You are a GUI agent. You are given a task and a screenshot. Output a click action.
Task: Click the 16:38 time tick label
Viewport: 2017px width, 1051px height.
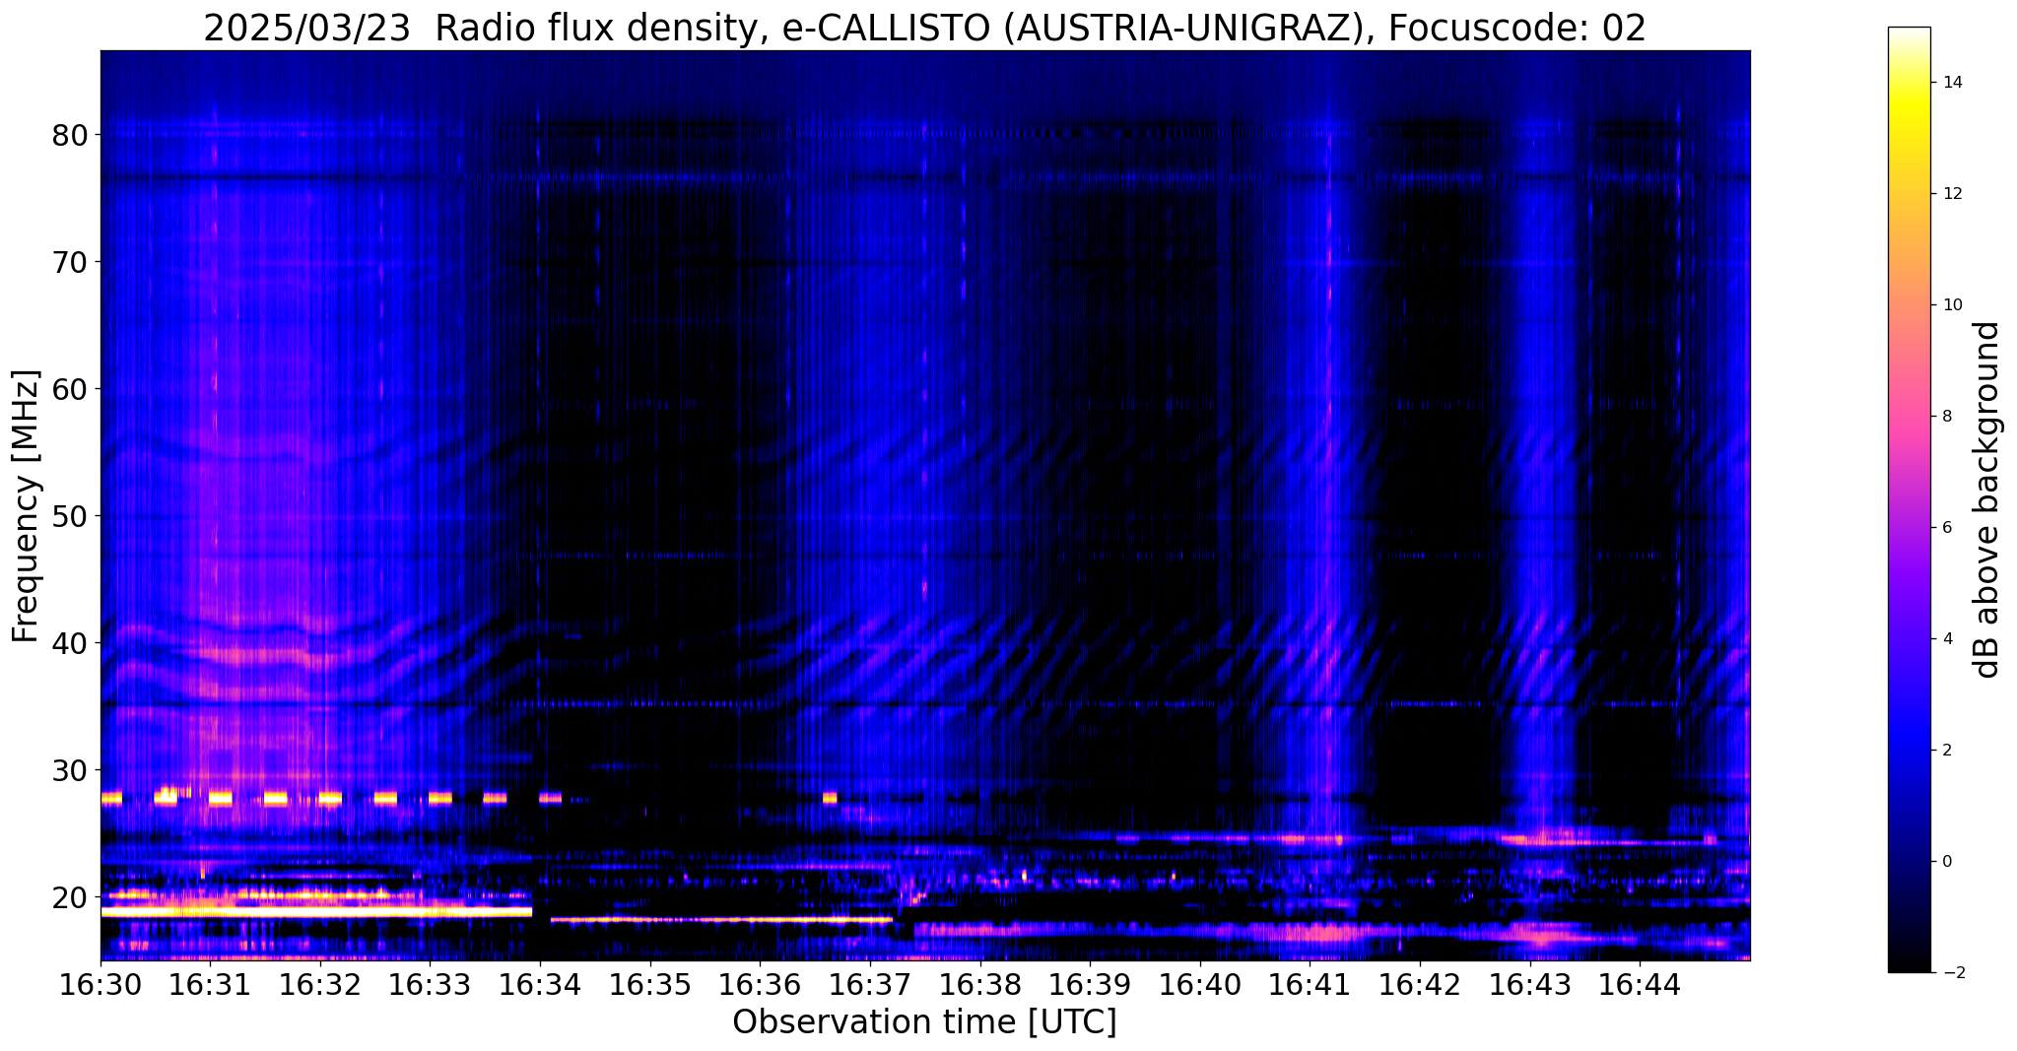980,985
